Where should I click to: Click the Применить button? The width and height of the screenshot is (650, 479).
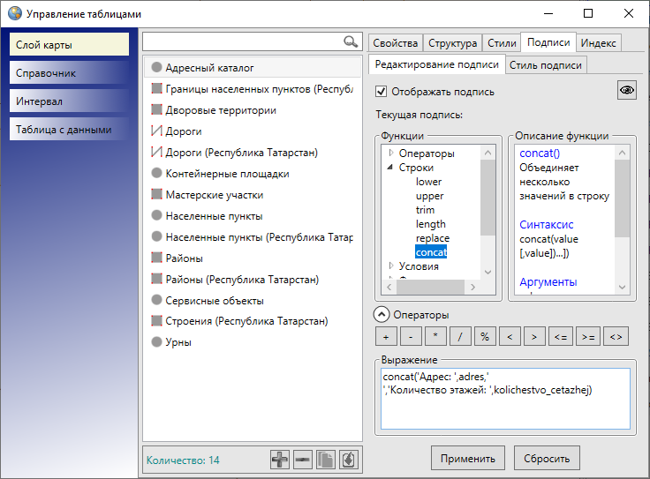(x=468, y=458)
